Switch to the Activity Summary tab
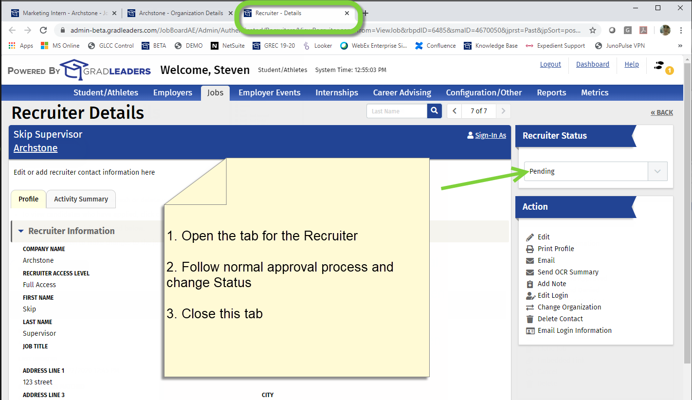The image size is (692, 400). tap(81, 199)
